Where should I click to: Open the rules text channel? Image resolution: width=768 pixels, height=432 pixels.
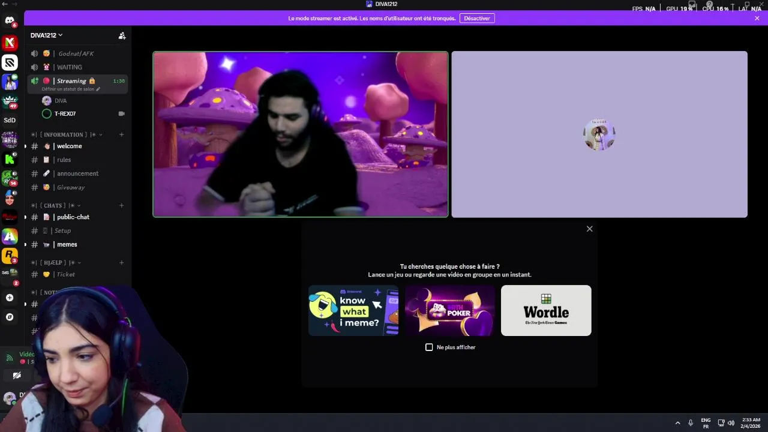pyautogui.click(x=76, y=160)
